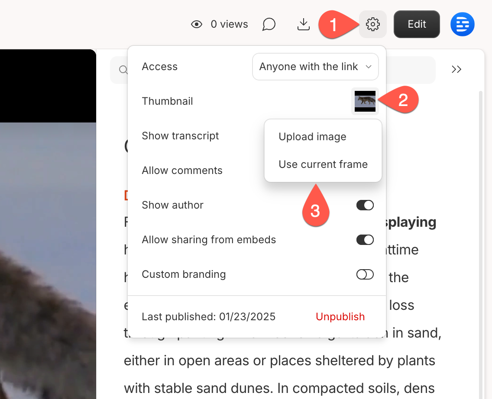This screenshot has width=492, height=399.
Task: Click the vertical scrollbar of the panel
Action: click(x=481, y=245)
